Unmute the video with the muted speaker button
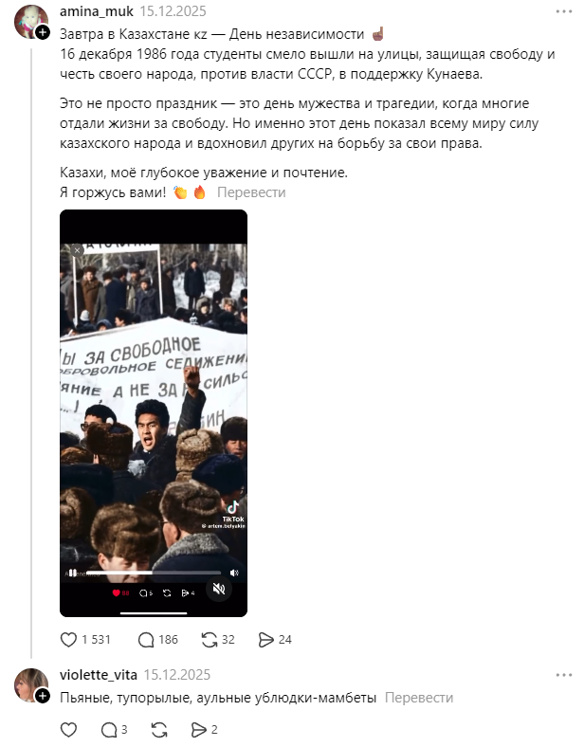Viewport: 584px width, 747px height. click(219, 589)
